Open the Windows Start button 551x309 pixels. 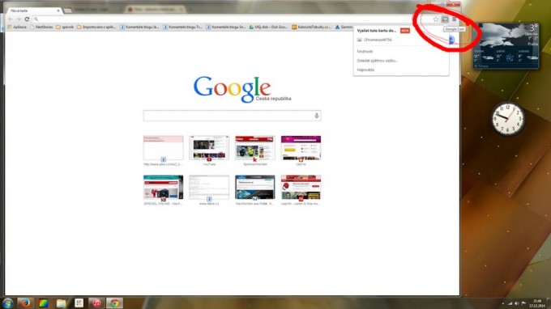coord(7,303)
